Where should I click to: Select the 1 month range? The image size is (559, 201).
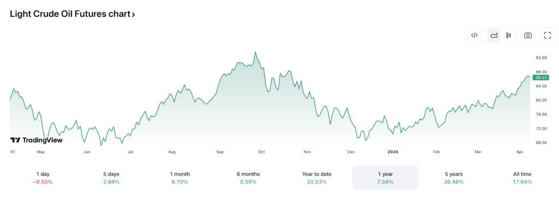pyautogui.click(x=180, y=178)
